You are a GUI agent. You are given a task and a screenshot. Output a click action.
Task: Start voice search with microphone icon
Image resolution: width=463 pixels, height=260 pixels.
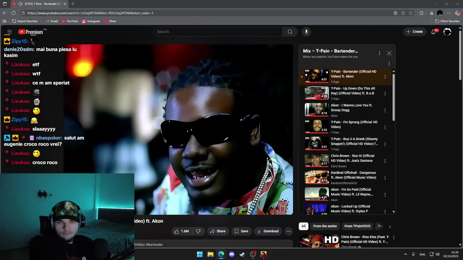click(306, 32)
